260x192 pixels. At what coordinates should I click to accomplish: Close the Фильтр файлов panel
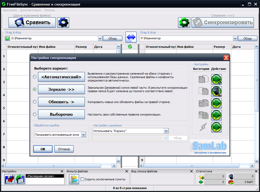click(127, 171)
